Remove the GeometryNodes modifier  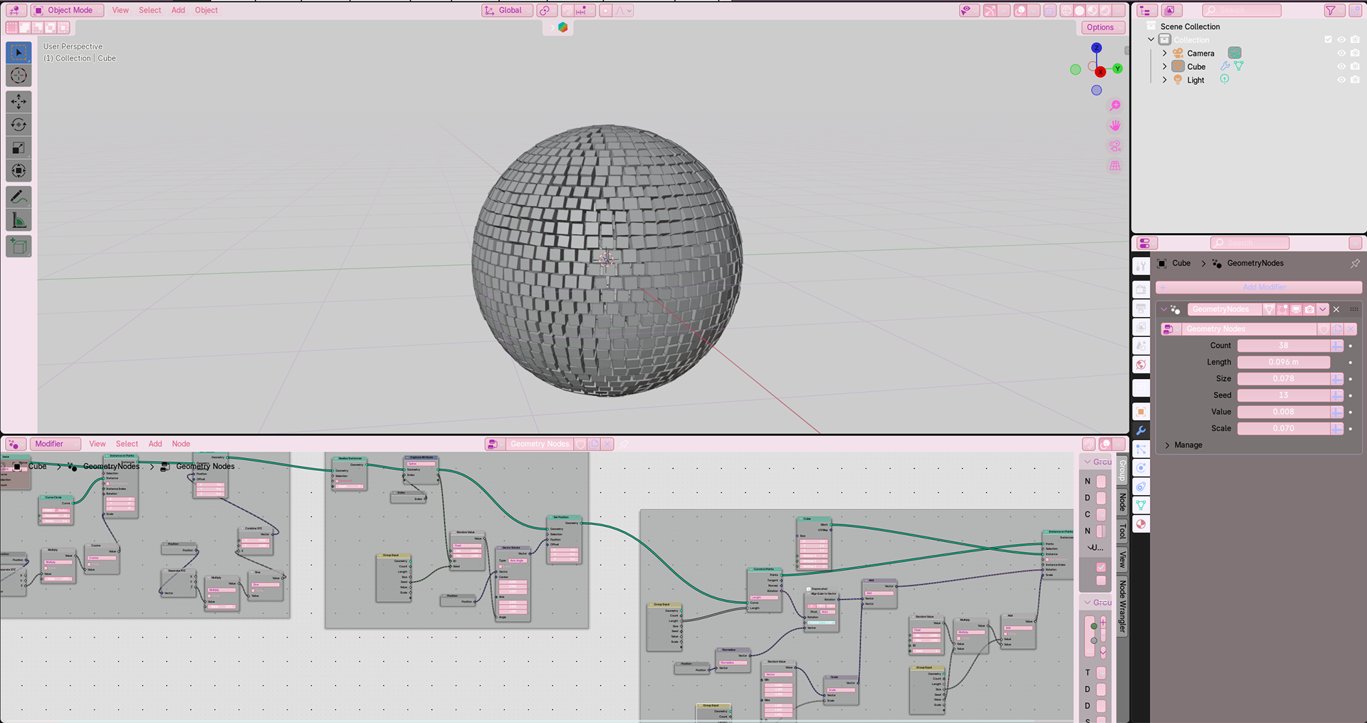coord(1336,310)
